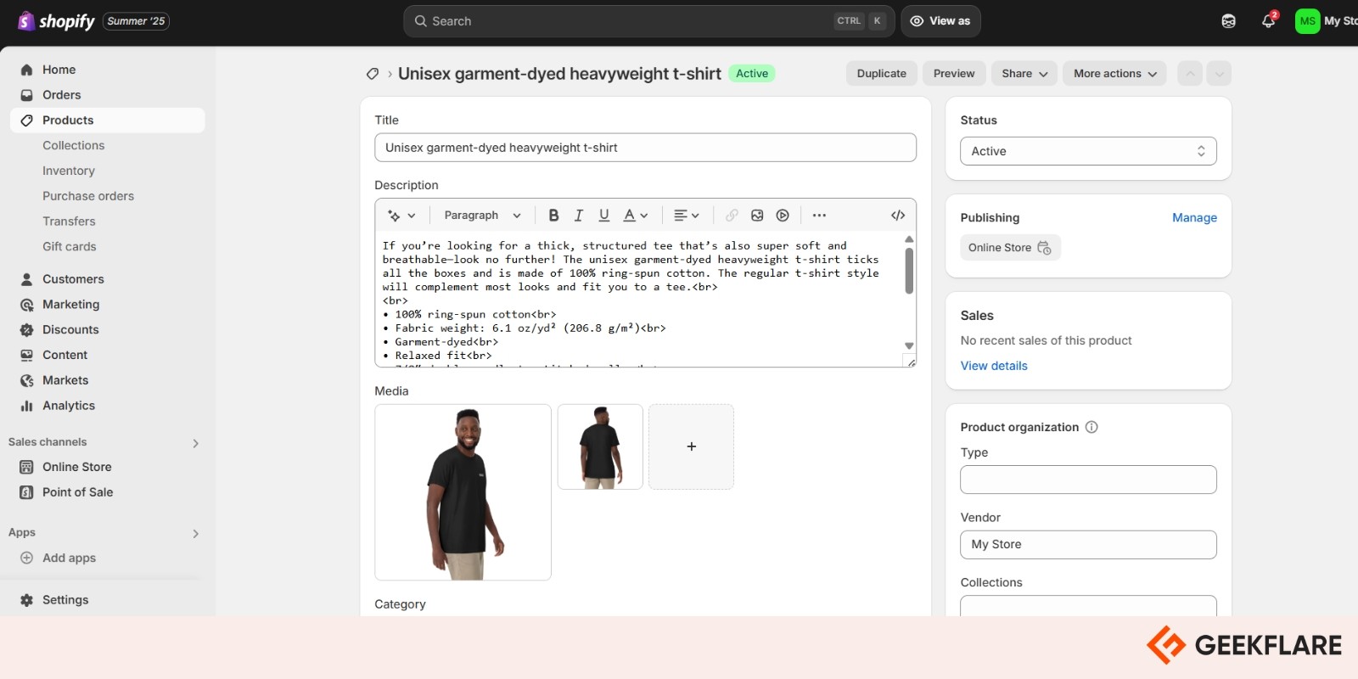1358x679 pixels.
Task: Click the Online Store schedule icon
Action: [1044, 248]
